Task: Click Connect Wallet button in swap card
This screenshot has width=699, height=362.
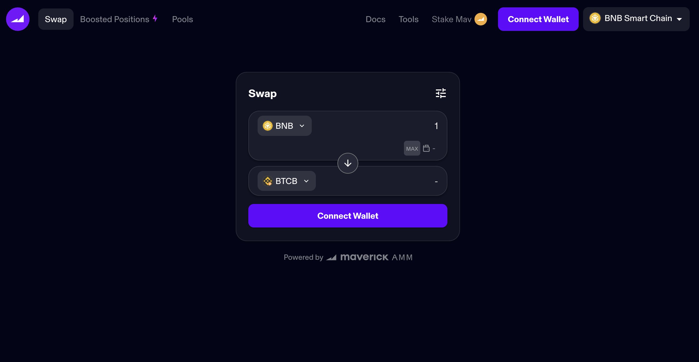Action: click(x=348, y=216)
